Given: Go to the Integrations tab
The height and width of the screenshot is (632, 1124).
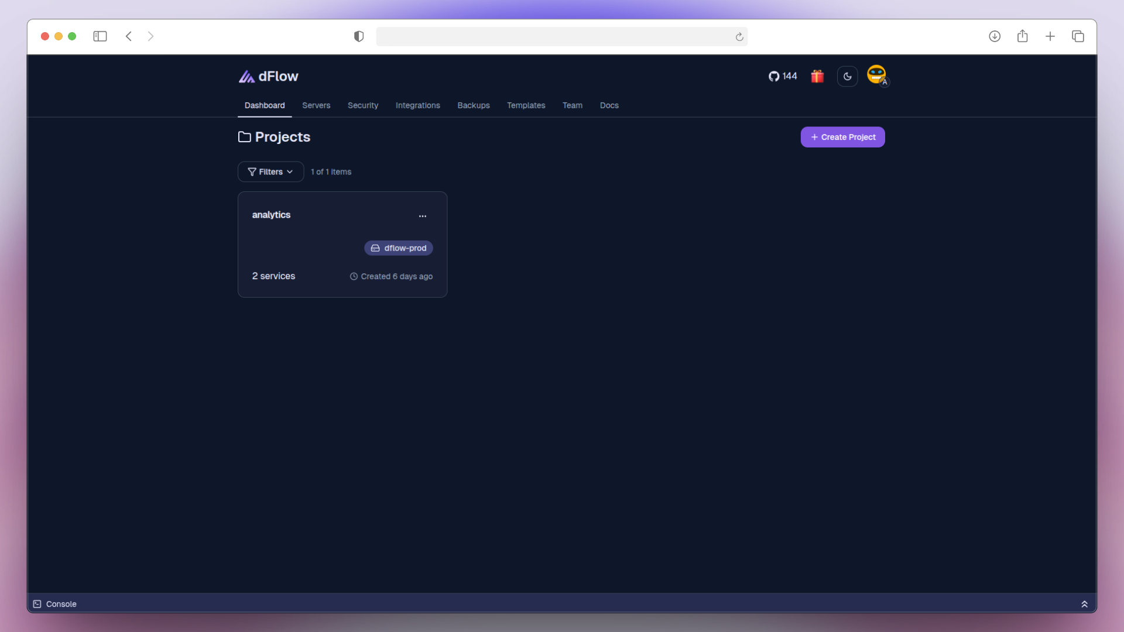Looking at the screenshot, I should click(417, 105).
